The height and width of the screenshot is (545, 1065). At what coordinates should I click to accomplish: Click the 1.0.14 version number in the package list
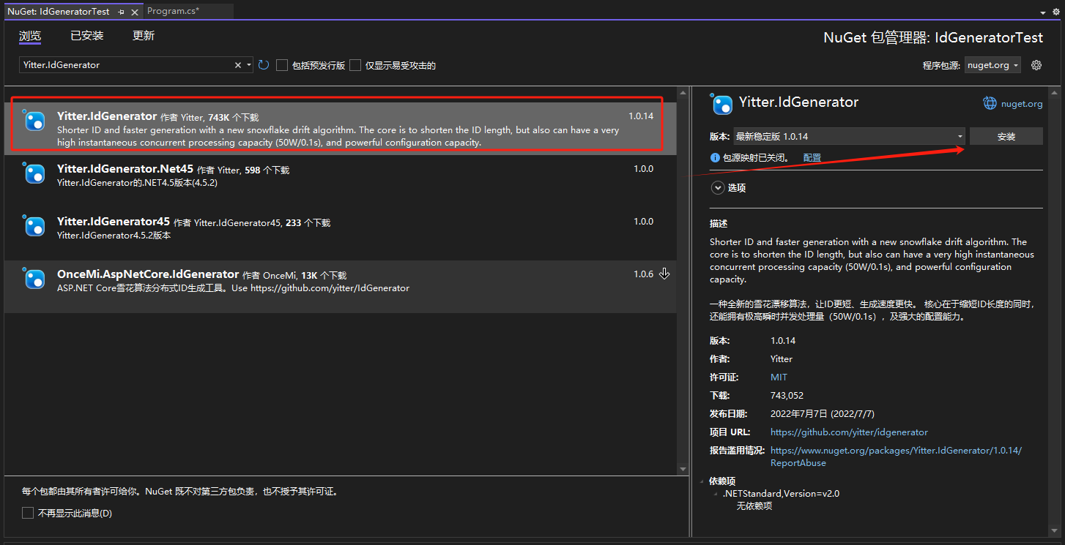coord(641,116)
